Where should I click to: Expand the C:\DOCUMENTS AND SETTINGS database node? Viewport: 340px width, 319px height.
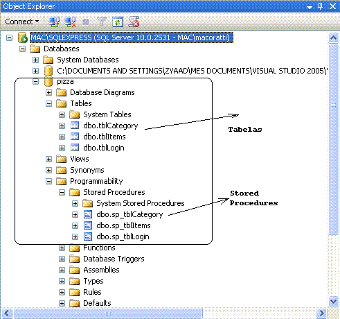point(35,71)
